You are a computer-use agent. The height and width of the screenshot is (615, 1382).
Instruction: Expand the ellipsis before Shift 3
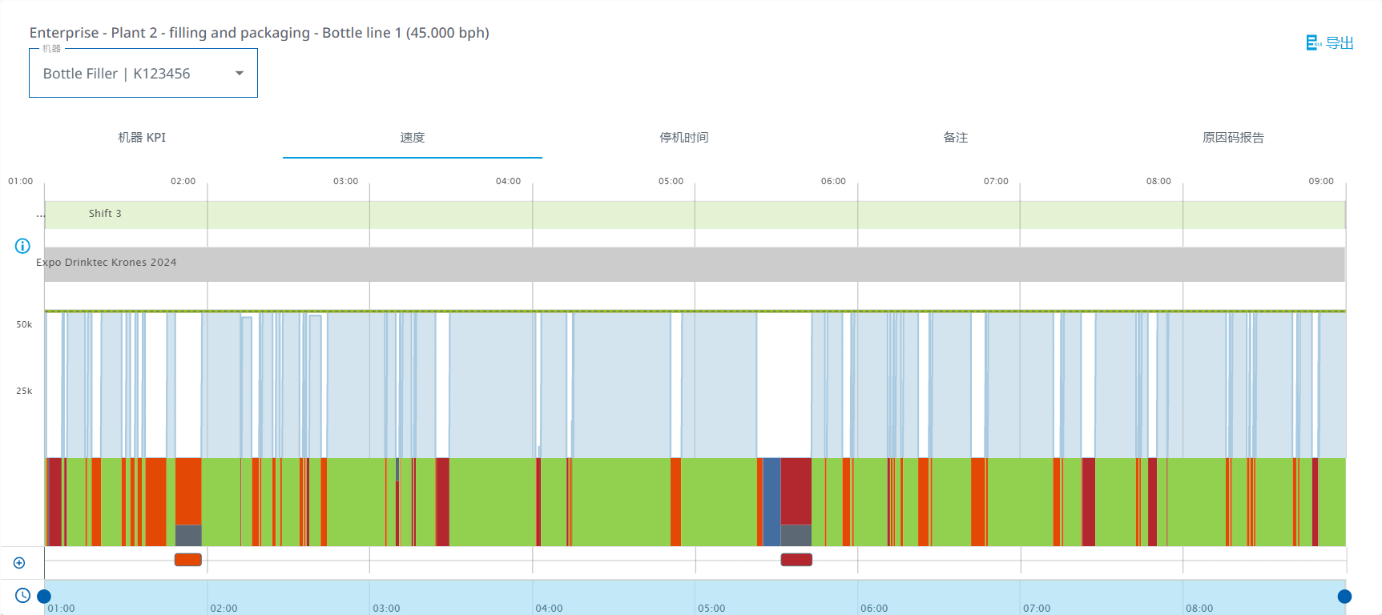(40, 215)
